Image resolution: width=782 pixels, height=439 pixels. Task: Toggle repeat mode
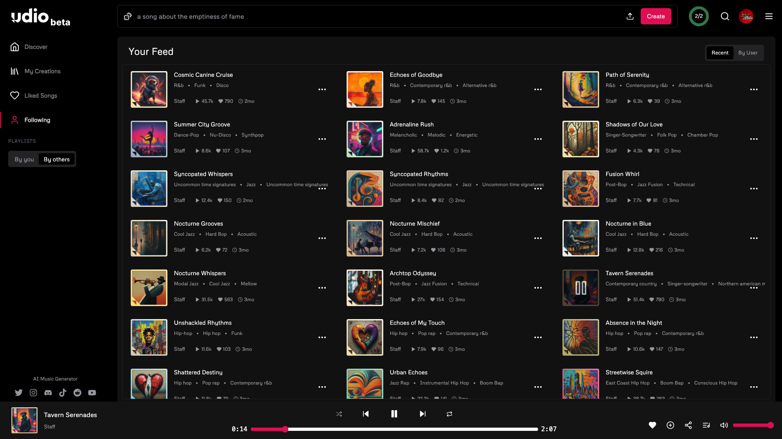[449, 414]
